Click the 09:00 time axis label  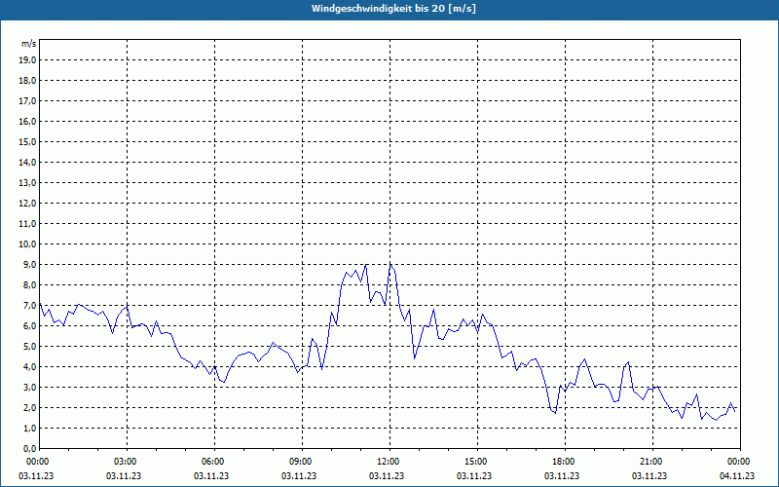[x=303, y=462]
